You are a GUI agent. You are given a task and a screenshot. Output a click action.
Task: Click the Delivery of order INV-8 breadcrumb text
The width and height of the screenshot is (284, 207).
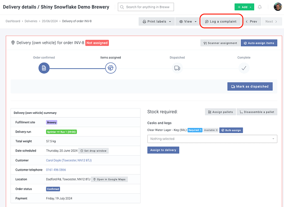click(x=77, y=21)
